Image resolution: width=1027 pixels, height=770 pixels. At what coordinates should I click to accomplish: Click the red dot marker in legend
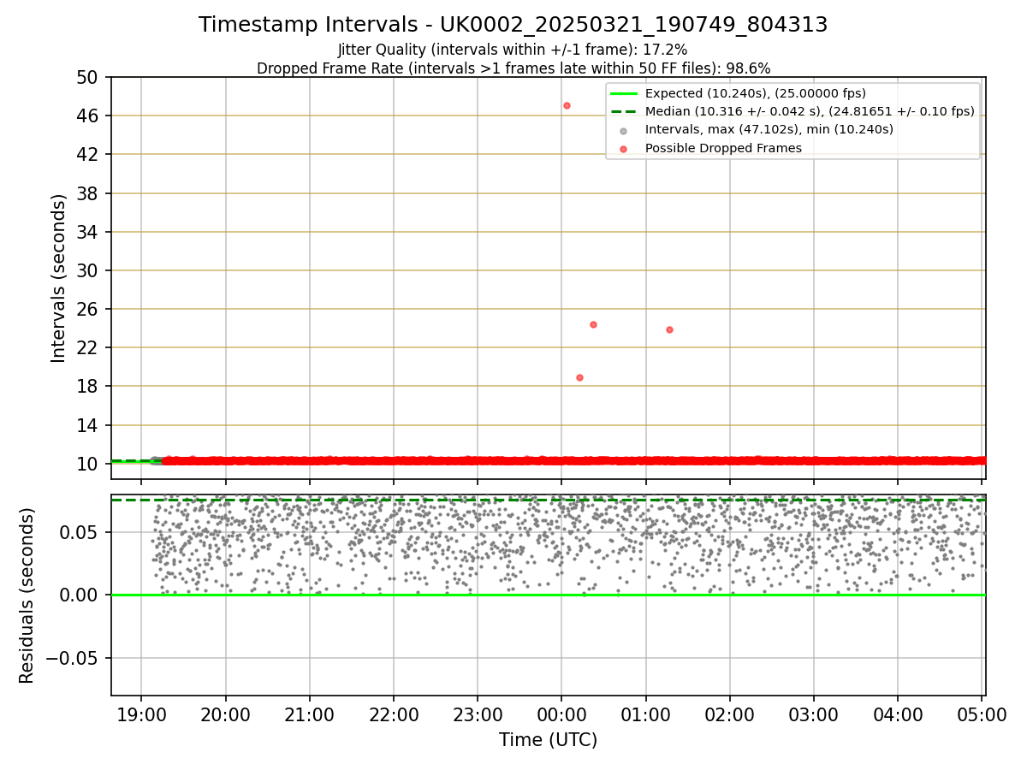(623, 149)
